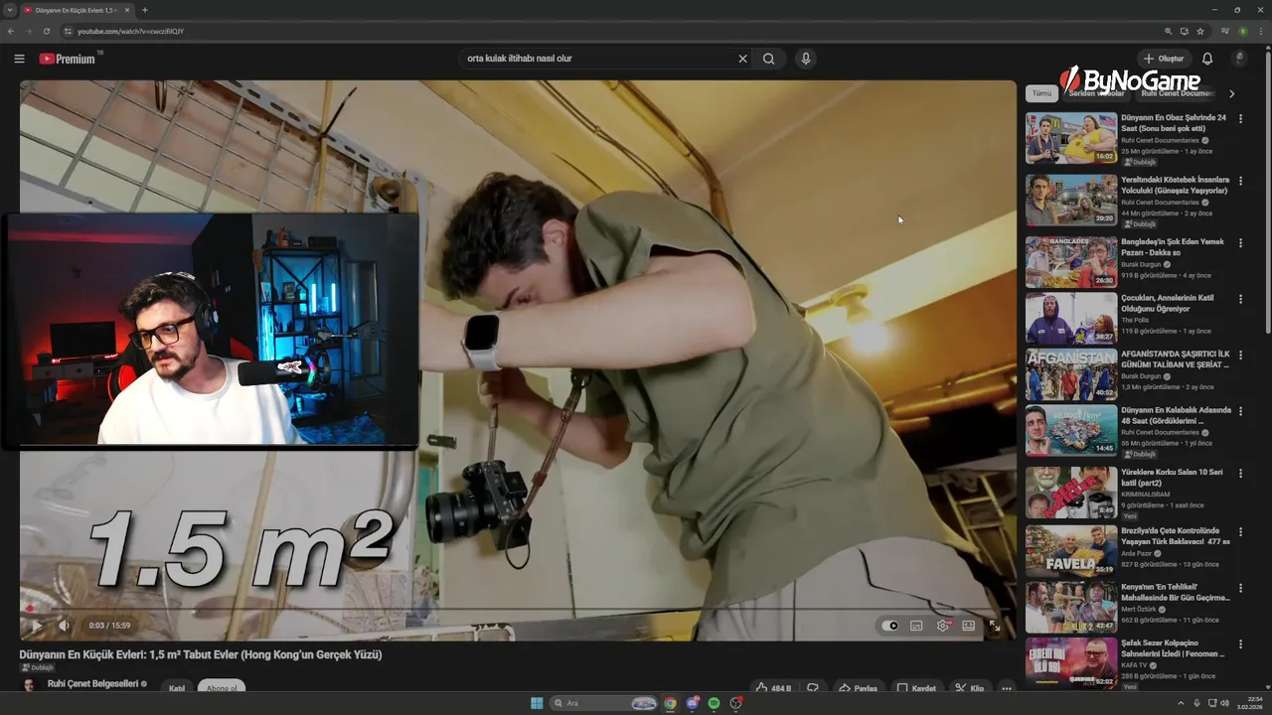Open Spotify from the taskbar
This screenshot has height=715, width=1272.
[x=714, y=703]
